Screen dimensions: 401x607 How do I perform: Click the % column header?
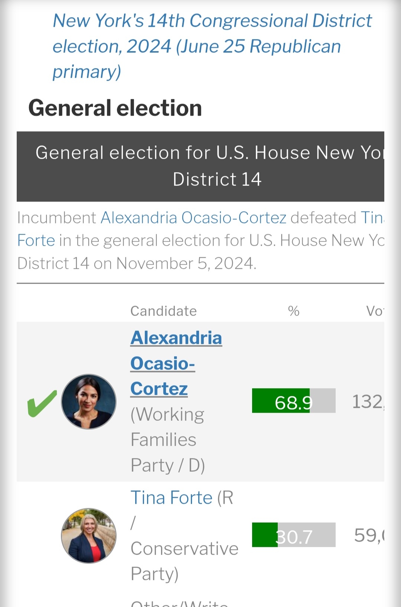click(294, 311)
